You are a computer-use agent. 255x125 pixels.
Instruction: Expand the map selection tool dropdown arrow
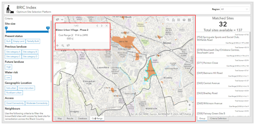pos(62,20)
